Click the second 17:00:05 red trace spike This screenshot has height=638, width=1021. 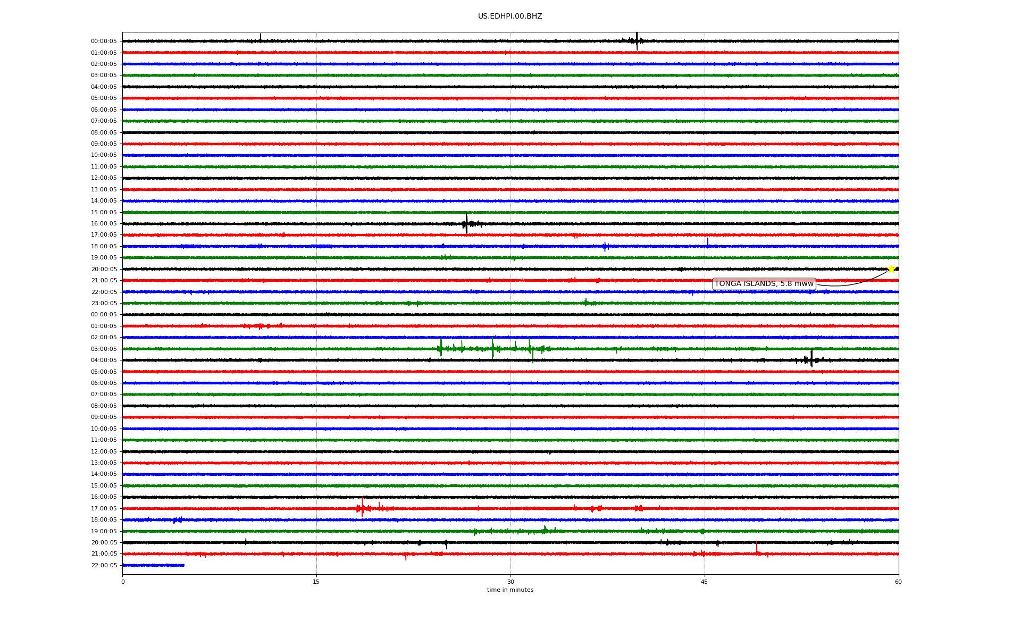click(x=362, y=508)
